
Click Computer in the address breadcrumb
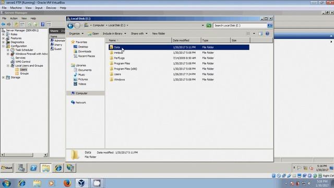click(99, 25)
